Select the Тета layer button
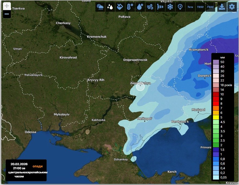The image size is (239, 185). tap(190, 7)
